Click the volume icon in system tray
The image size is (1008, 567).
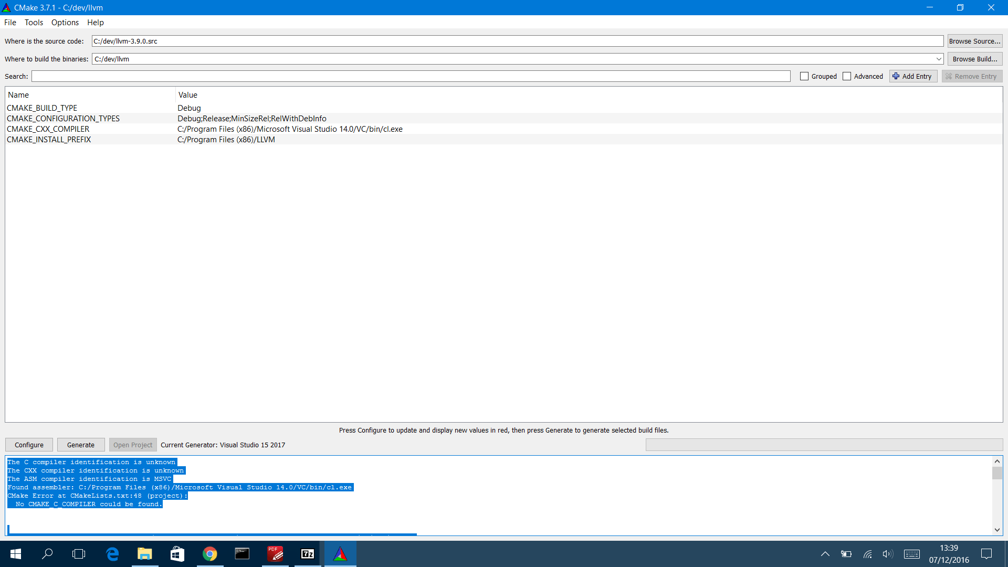[x=887, y=554]
